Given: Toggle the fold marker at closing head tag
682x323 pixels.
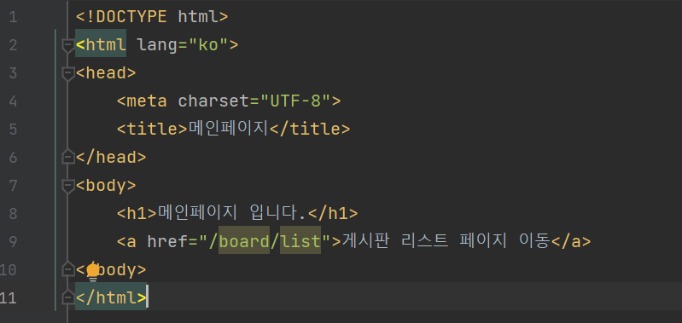Looking at the screenshot, I should pos(68,157).
